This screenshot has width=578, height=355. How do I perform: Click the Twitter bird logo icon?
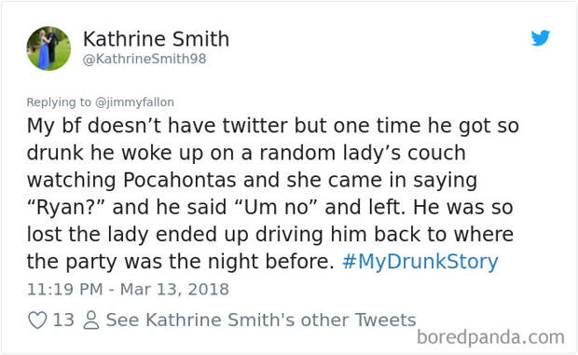541,38
